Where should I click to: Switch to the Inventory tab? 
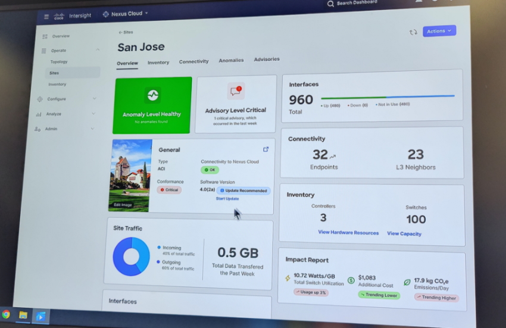pyautogui.click(x=158, y=63)
